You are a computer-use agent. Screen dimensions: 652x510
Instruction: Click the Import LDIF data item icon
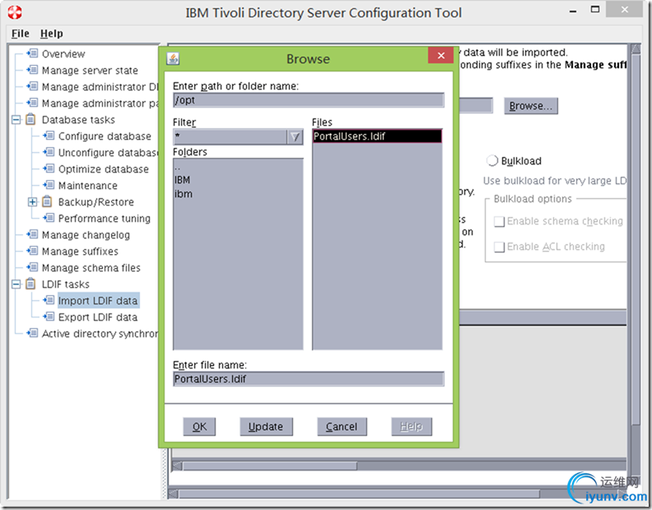49,300
